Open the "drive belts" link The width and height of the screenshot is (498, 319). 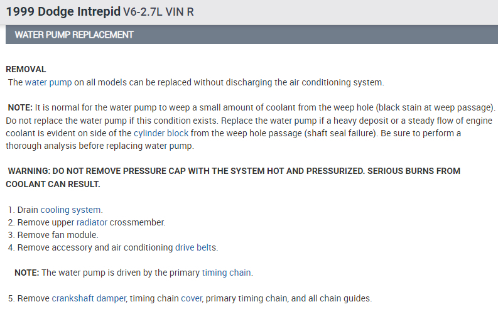[x=195, y=247]
